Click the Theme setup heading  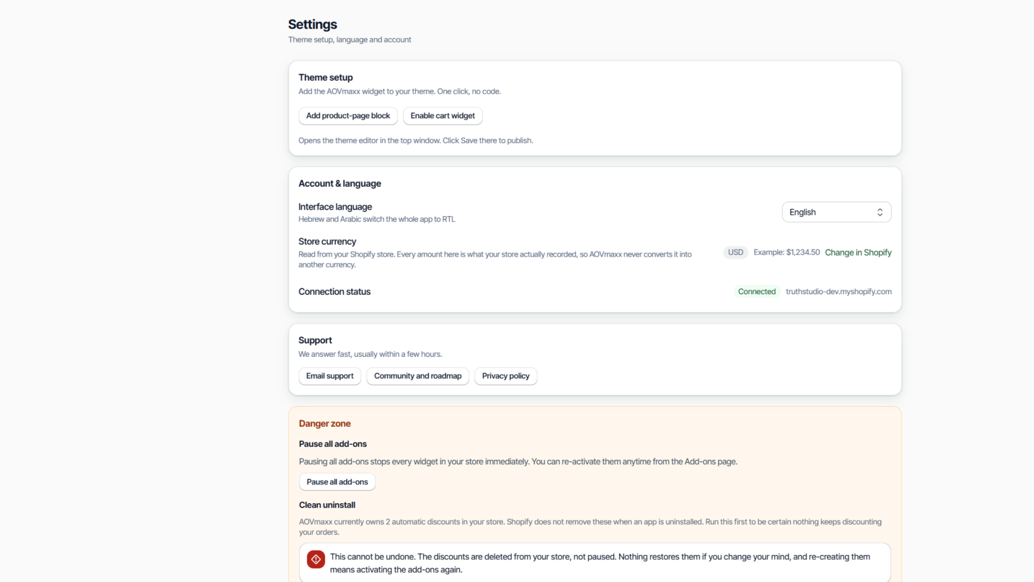pos(326,78)
